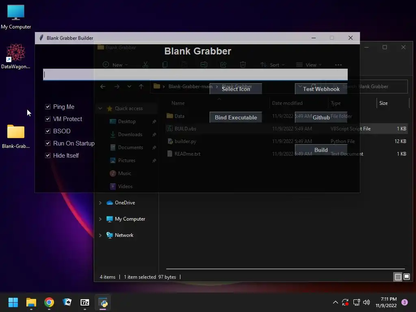Open the notification center badge
The height and width of the screenshot is (312, 416).
405,302
